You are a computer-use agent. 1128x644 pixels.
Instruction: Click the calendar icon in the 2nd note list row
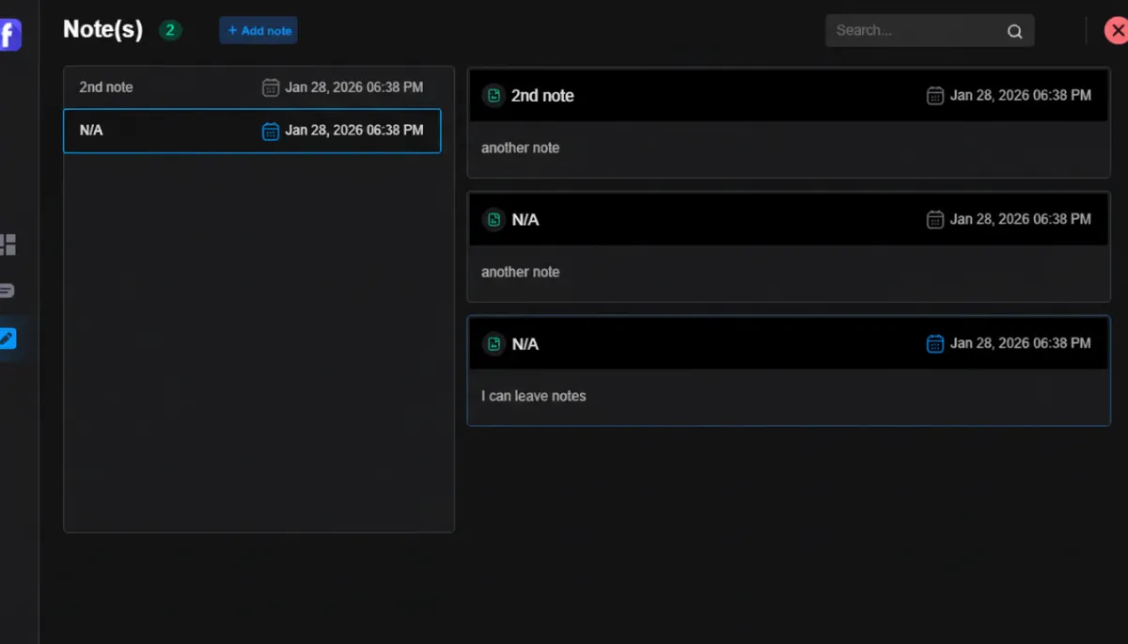tap(271, 87)
